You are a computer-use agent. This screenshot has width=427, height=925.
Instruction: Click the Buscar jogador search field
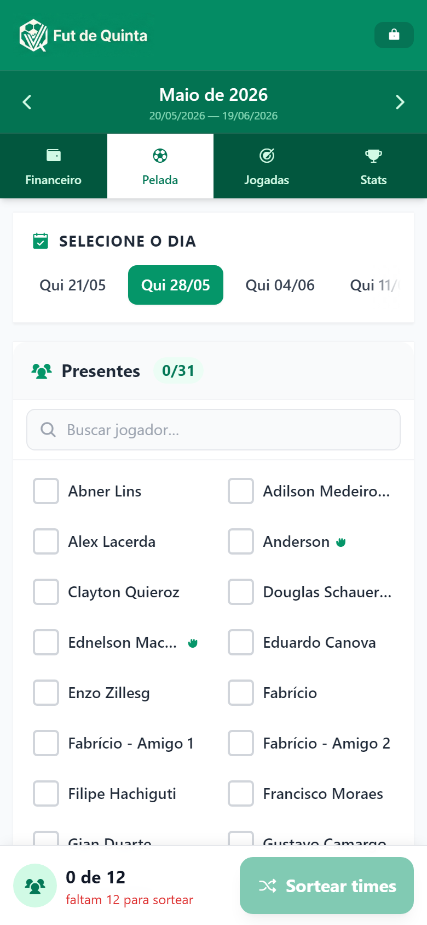click(x=214, y=430)
